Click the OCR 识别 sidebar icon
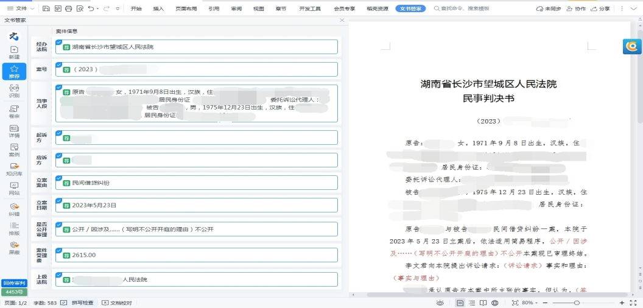 coord(14,91)
